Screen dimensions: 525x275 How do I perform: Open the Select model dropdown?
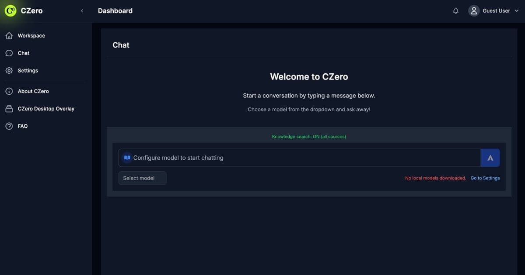pyautogui.click(x=142, y=178)
